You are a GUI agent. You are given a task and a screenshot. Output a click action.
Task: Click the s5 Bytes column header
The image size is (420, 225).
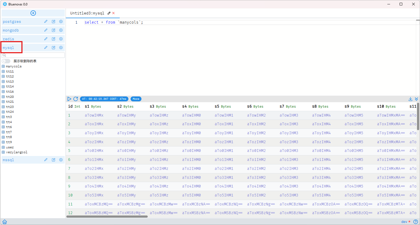223,106
